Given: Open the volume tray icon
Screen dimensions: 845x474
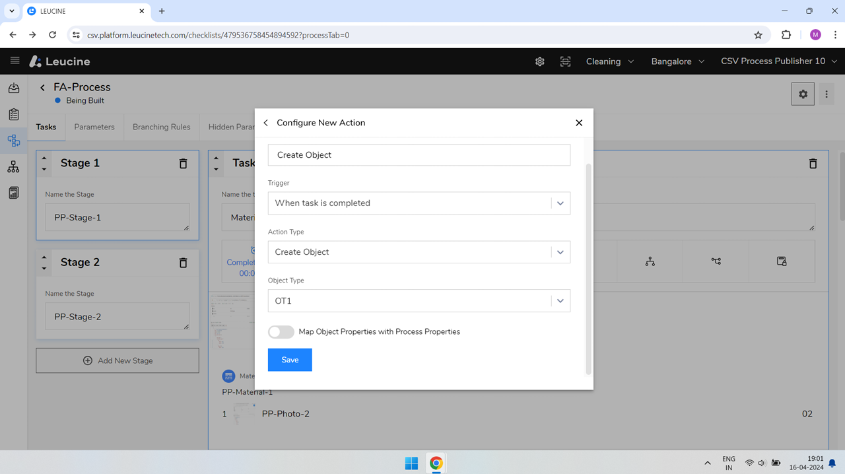Looking at the screenshot, I should [762, 463].
